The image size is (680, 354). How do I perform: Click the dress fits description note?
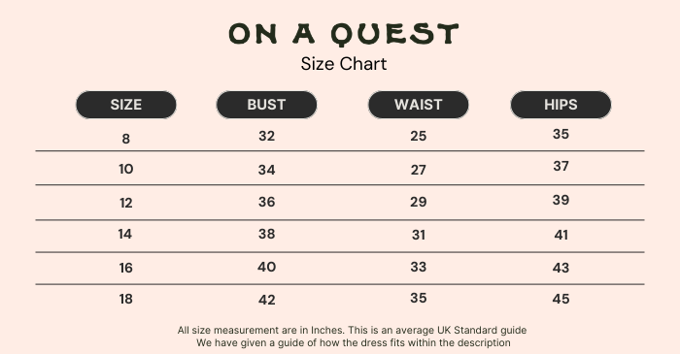point(353,342)
